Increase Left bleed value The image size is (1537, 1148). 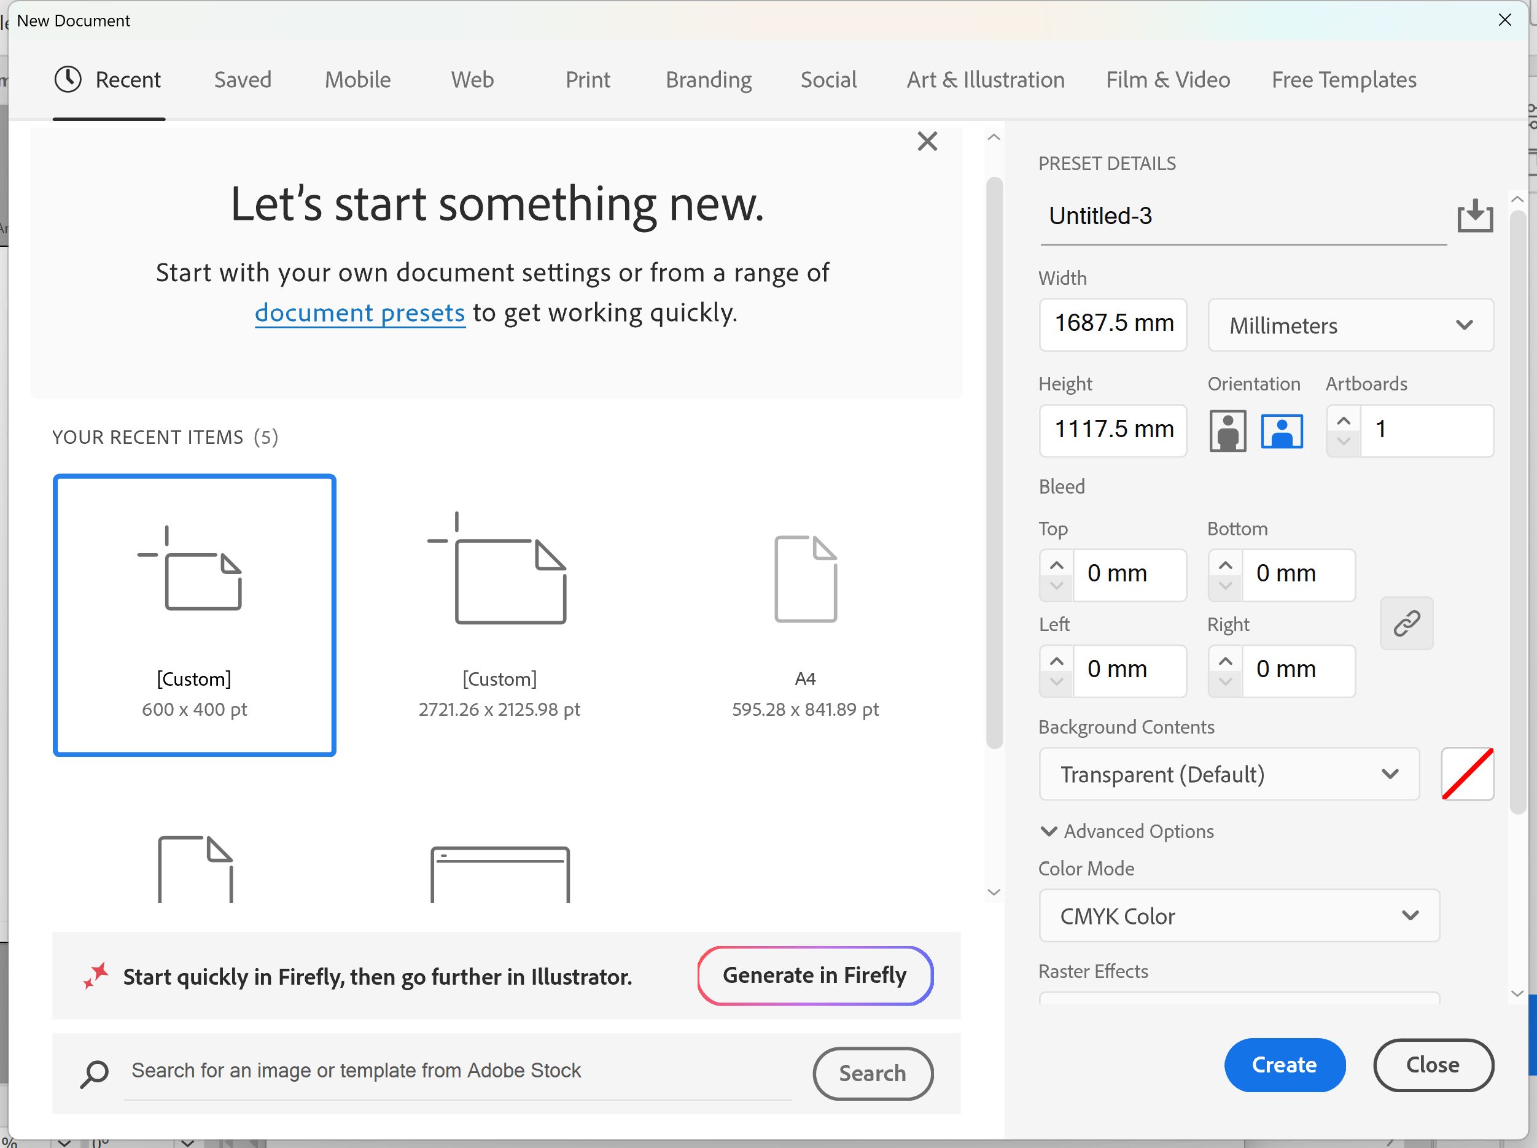pyautogui.click(x=1056, y=661)
